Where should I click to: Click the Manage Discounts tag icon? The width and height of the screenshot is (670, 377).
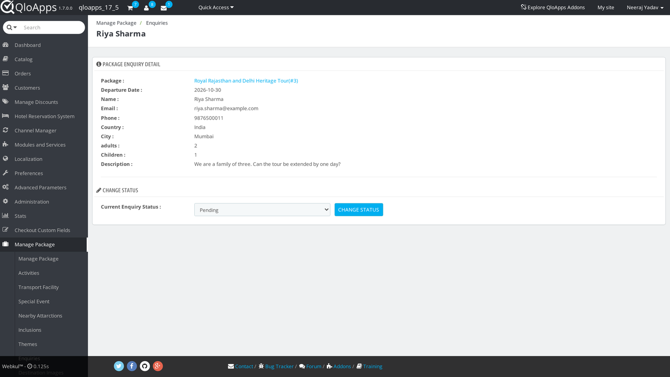[6, 102]
